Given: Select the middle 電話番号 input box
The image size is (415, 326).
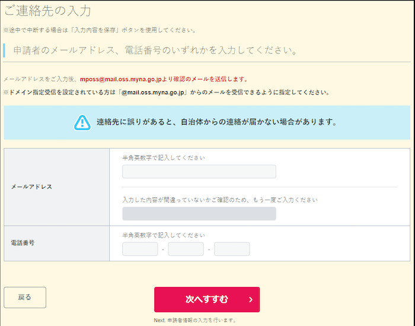Looking at the screenshot, I should pyautogui.click(x=186, y=249).
